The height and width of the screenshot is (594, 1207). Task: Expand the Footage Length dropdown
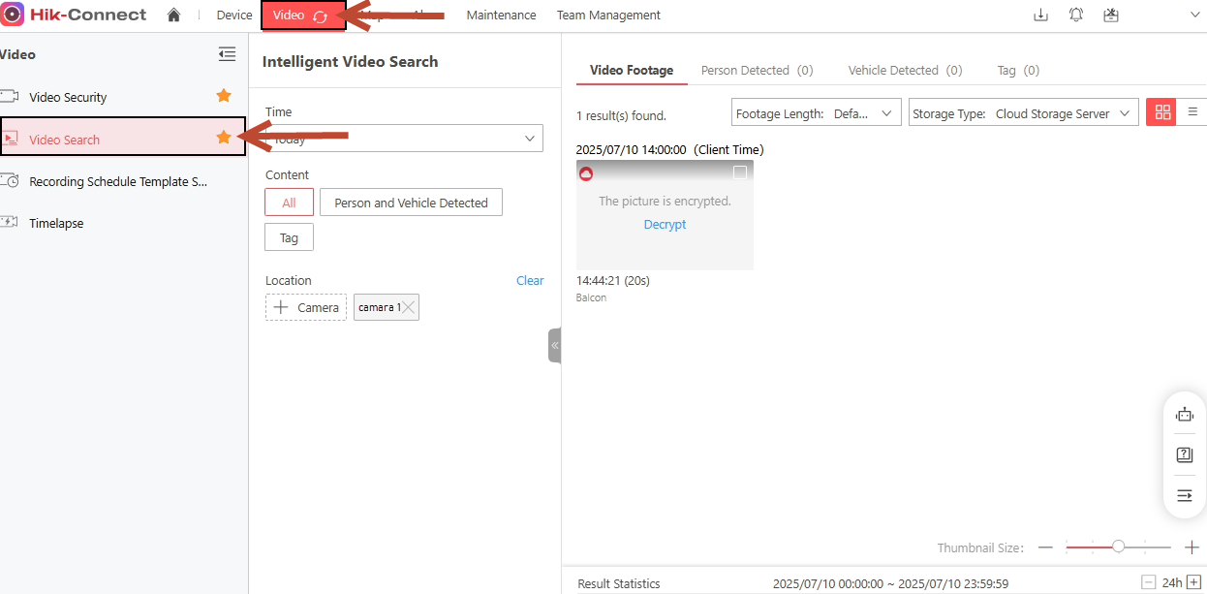(816, 113)
